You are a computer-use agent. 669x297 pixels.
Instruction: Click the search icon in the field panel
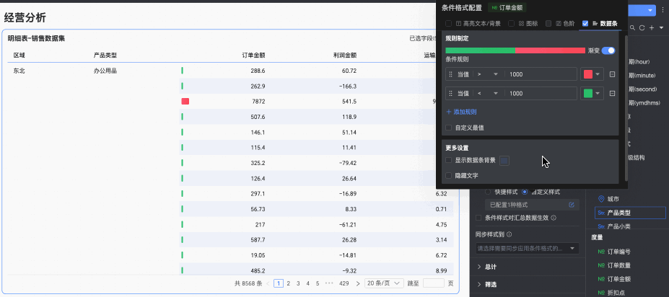pyautogui.click(x=632, y=28)
